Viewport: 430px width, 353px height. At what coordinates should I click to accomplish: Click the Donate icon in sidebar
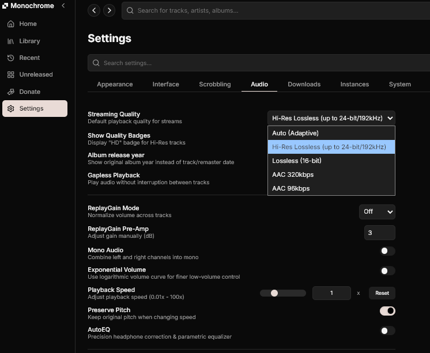tap(11, 92)
